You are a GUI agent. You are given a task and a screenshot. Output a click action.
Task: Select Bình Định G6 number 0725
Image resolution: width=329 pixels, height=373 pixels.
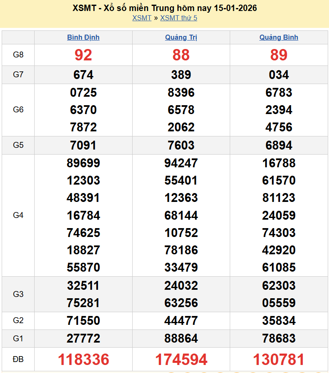83,93
